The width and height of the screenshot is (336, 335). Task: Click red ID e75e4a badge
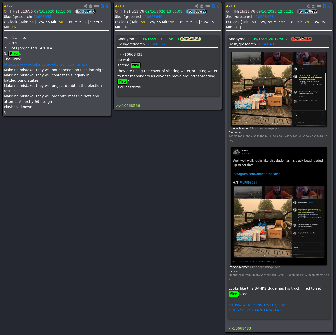coord(301,39)
